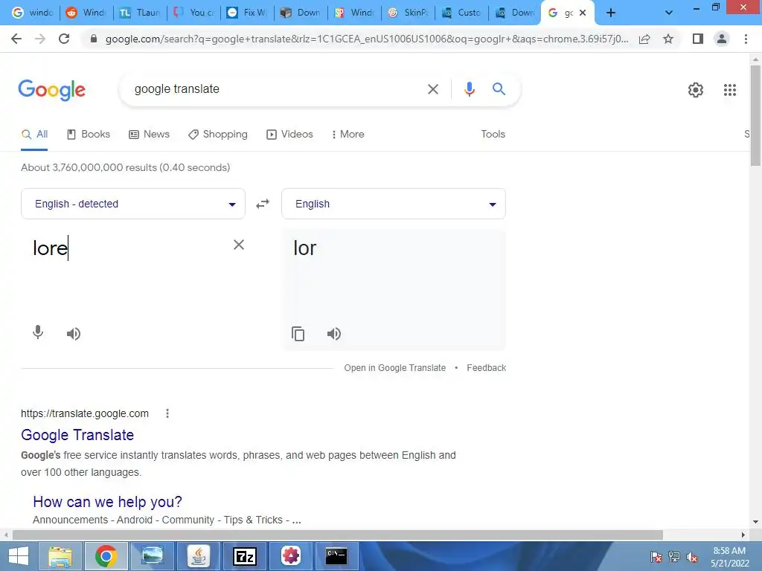Click muted volume icon in system tray
Screen dimensions: 762x571
click(x=692, y=557)
